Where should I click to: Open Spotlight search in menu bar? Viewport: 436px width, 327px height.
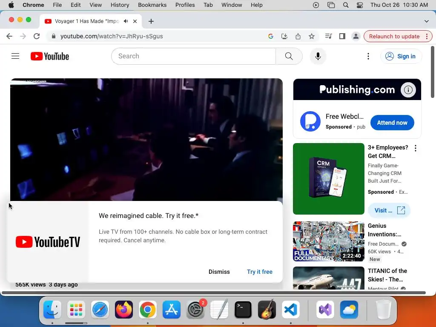tap(345, 5)
